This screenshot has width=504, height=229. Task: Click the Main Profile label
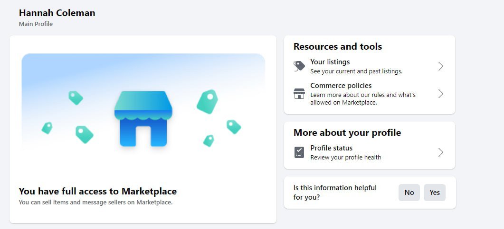point(36,24)
